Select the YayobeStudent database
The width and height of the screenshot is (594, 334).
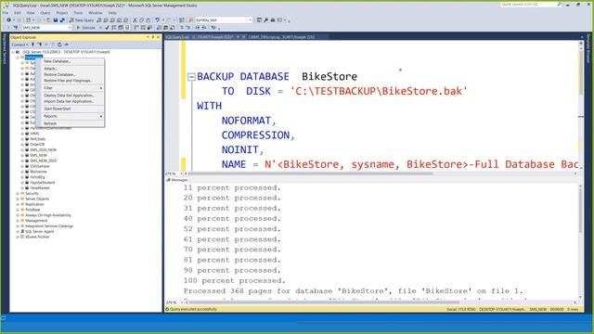click(x=43, y=183)
